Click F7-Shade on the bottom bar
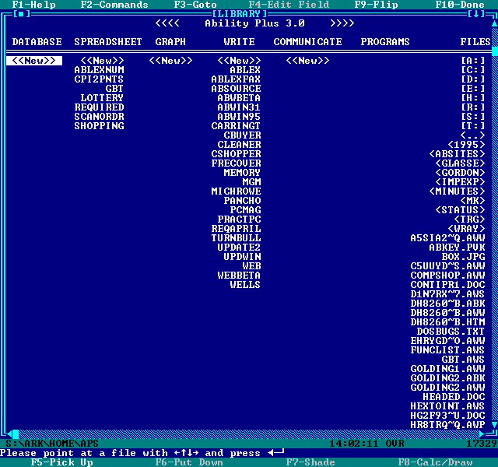The image size is (498, 467). (x=310, y=462)
